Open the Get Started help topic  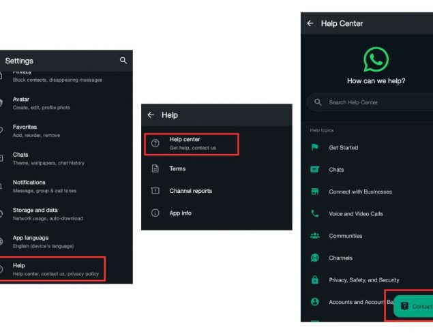[x=367, y=147]
